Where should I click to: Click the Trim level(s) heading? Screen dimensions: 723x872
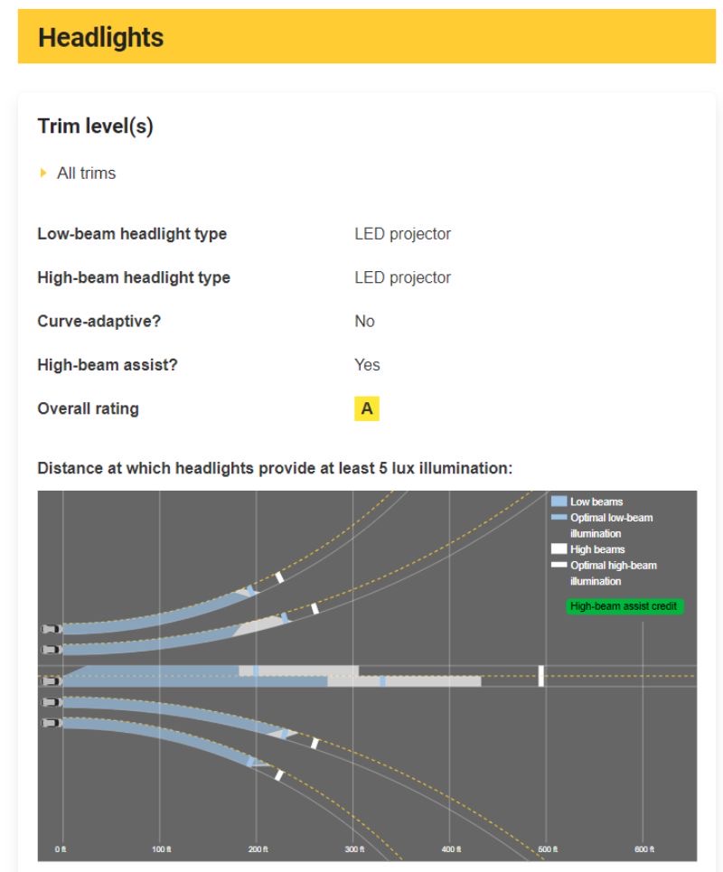click(95, 127)
